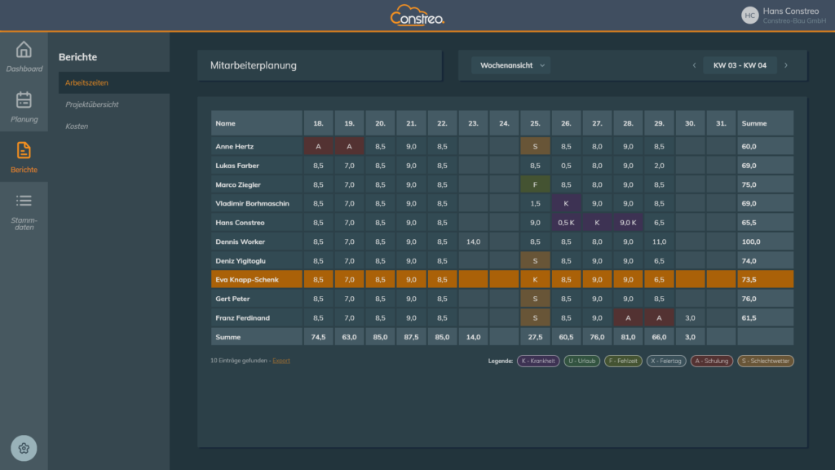This screenshot has height=470, width=835.
Task: Click Vladimir Borhmaschin's K cell on day 26
Action: pyautogui.click(x=566, y=203)
